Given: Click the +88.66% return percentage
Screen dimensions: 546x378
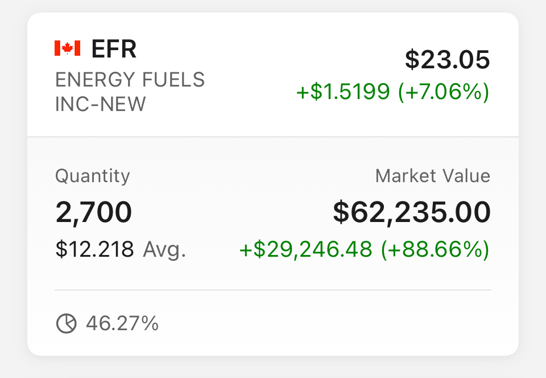Looking at the screenshot, I should [x=436, y=249].
